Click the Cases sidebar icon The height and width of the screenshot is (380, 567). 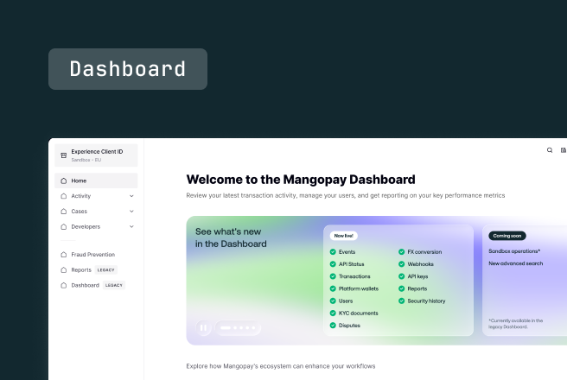tap(63, 212)
